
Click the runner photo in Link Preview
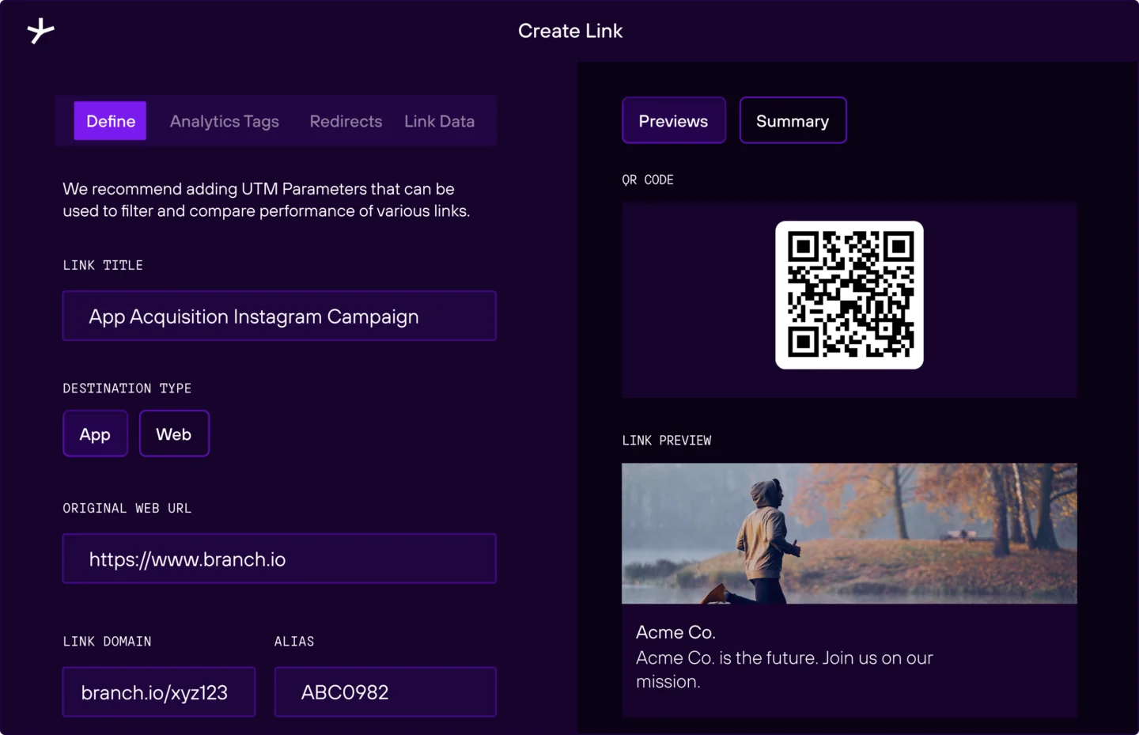coord(849,533)
